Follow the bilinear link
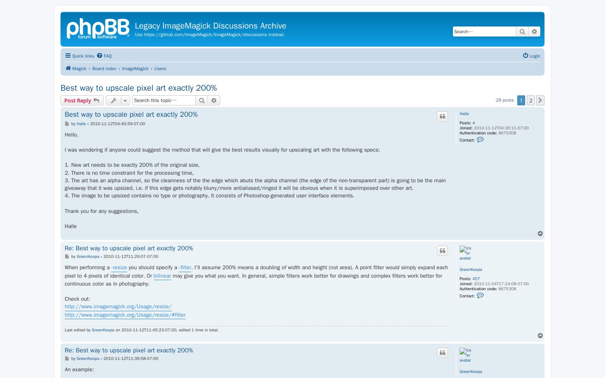This screenshot has height=378, width=605. click(162, 276)
